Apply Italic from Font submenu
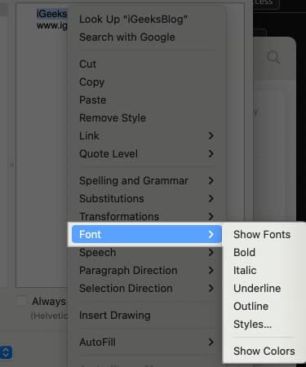The width and height of the screenshot is (306, 367). click(264, 271)
